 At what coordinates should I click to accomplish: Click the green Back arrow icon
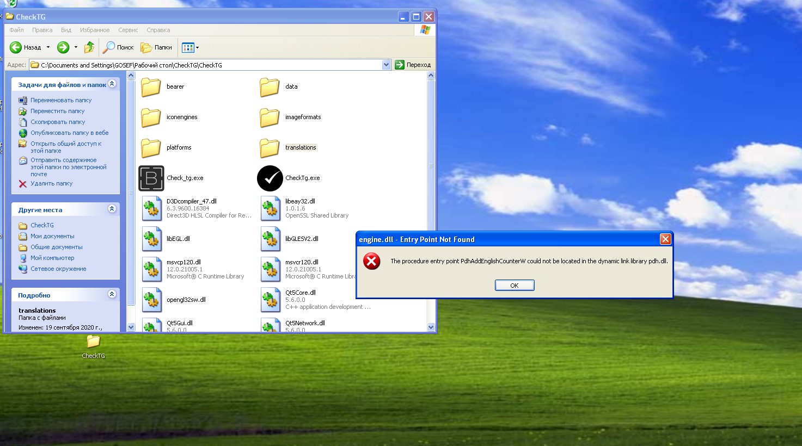[x=16, y=47]
